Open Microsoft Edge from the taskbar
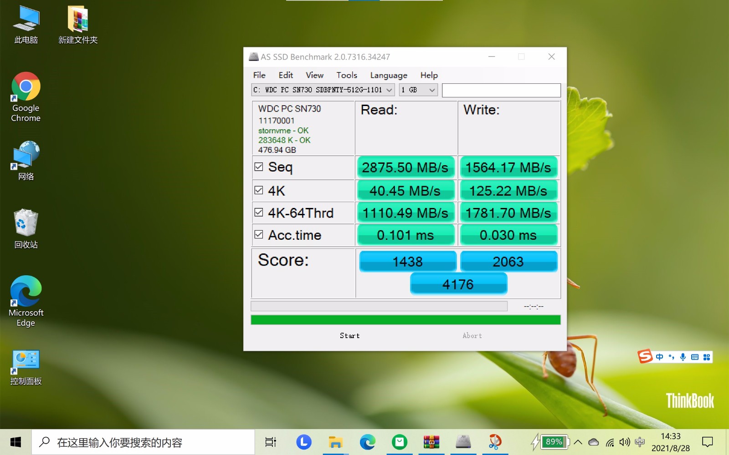Screen dimensions: 729x455 click(368, 442)
